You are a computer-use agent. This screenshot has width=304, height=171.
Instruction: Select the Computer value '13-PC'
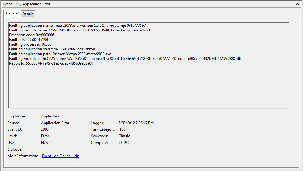[123, 143]
